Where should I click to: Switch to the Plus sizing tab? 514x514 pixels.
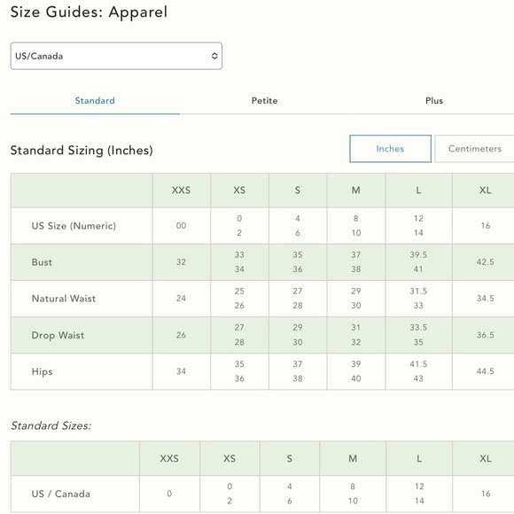(434, 101)
